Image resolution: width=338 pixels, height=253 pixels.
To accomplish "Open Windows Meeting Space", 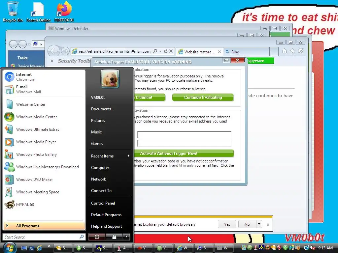I will 44,192.
